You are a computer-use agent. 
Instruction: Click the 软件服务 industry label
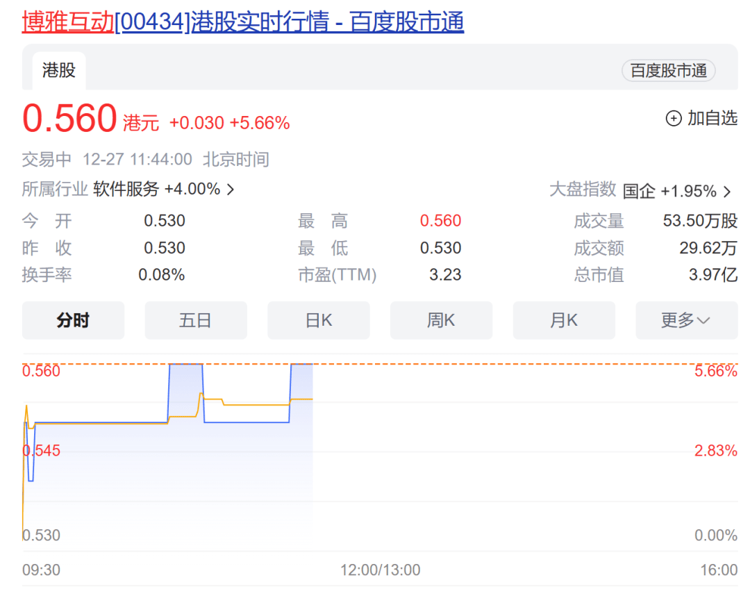[126, 189]
